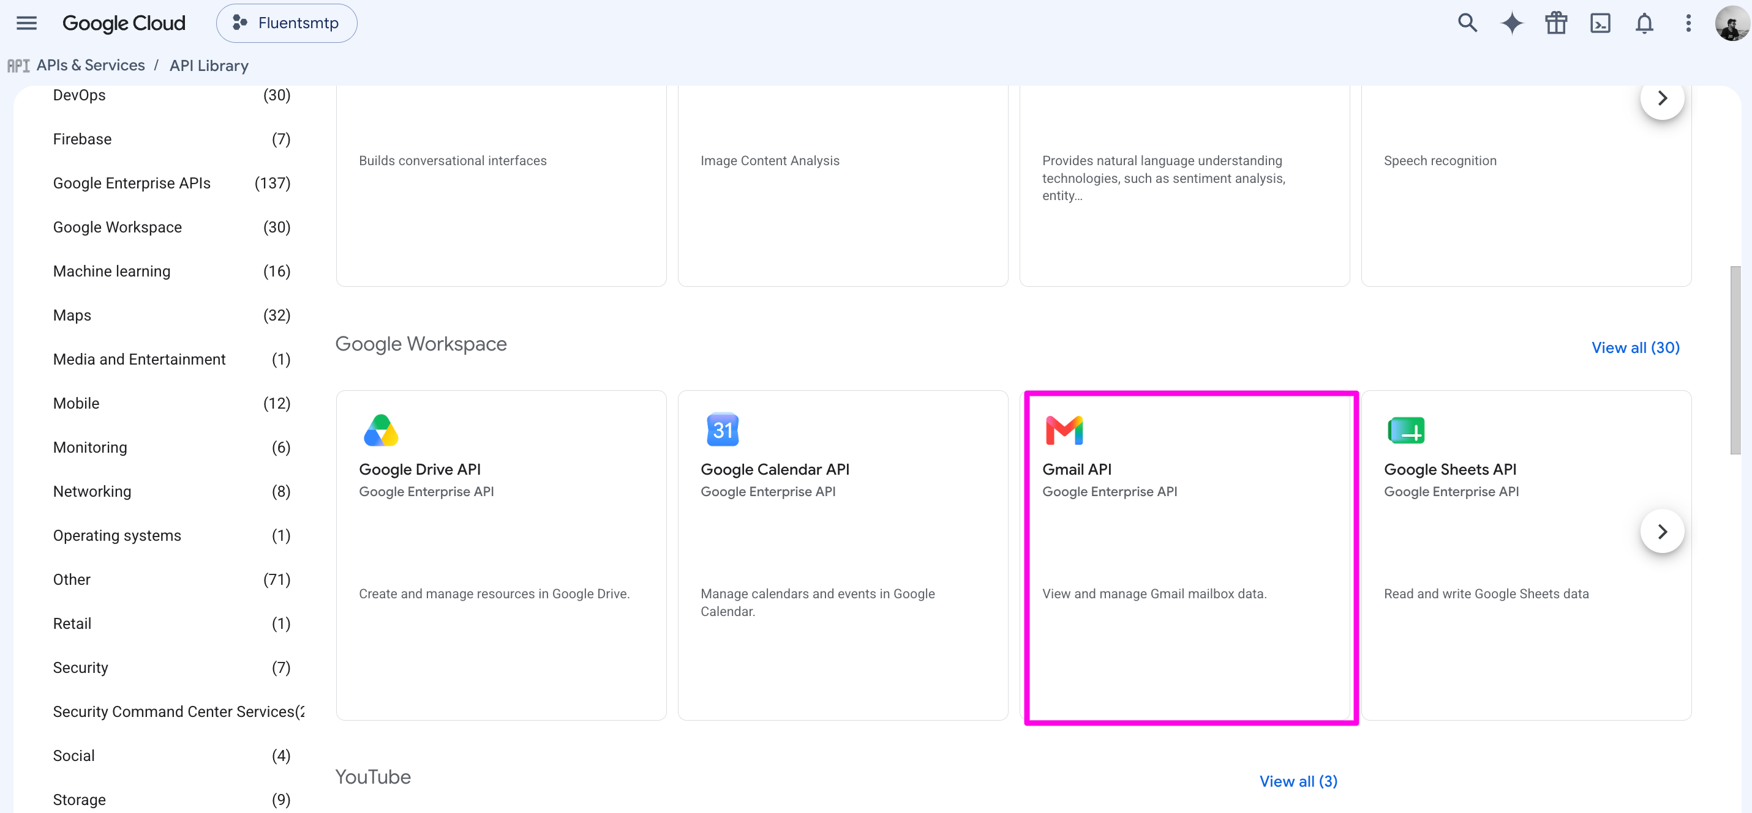The width and height of the screenshot is (1752, 813).
Task: Open the notifications bell
Action: point(1644,23)
